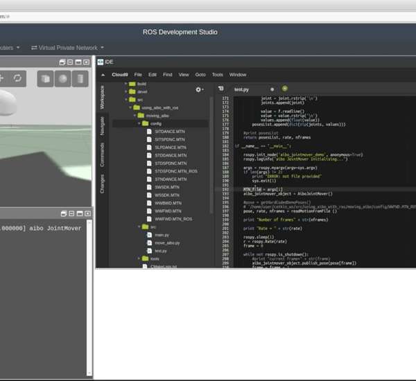Screen dimensions: 416x381
Task: Click the tab list icon beside test.py
Action: (220, 89)
